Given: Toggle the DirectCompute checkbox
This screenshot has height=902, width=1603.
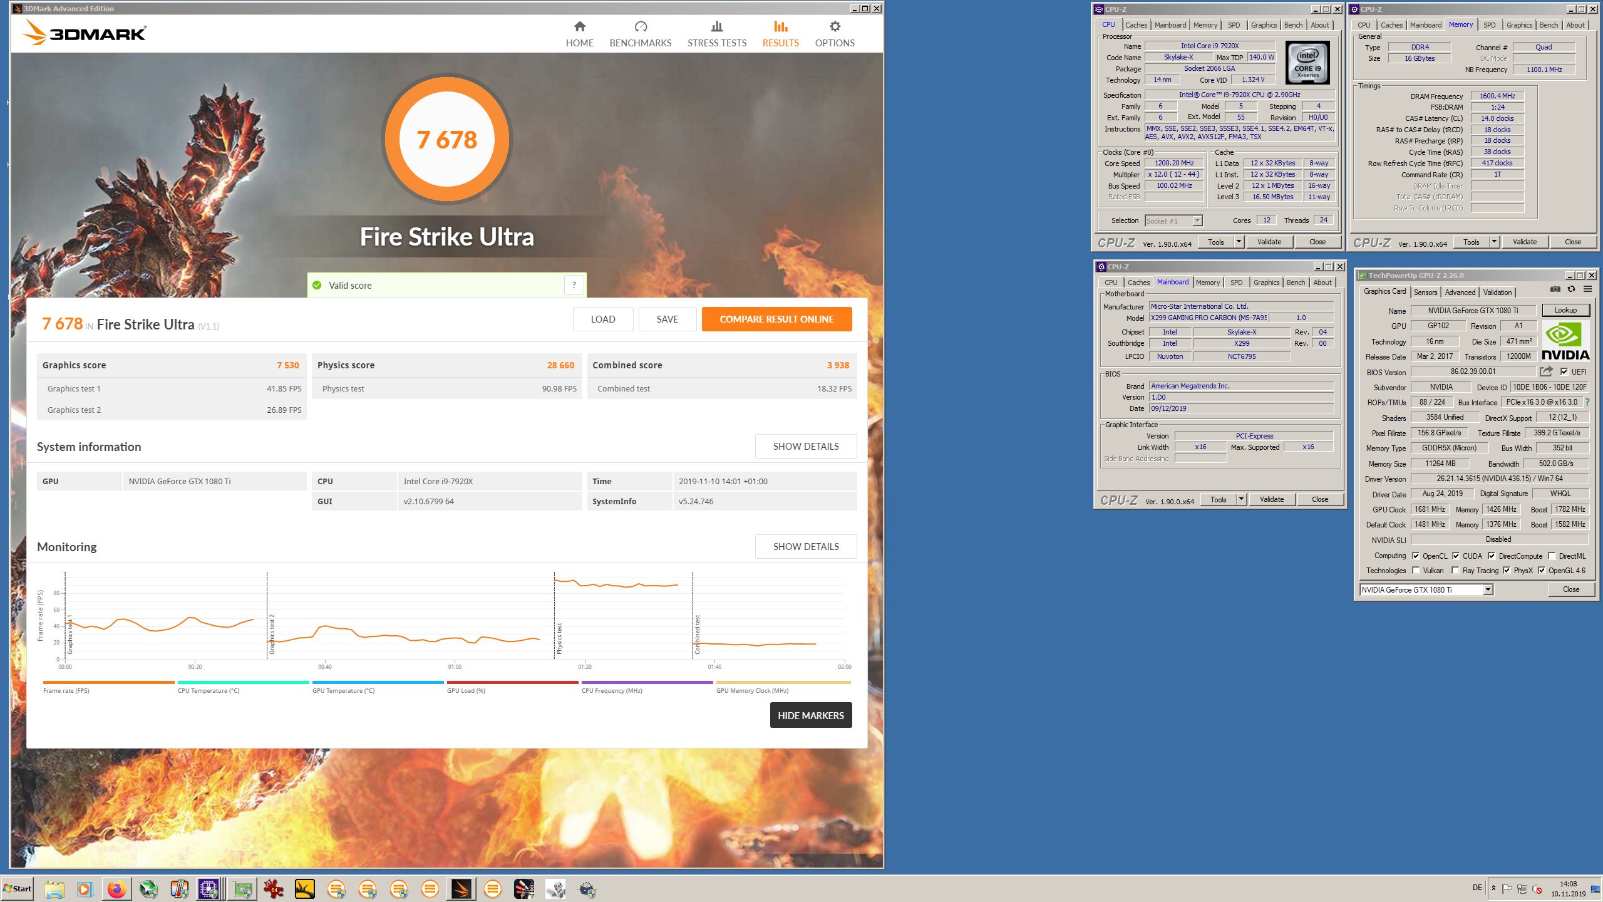Looking at the screenshot, I should [x=1492, y=556].
